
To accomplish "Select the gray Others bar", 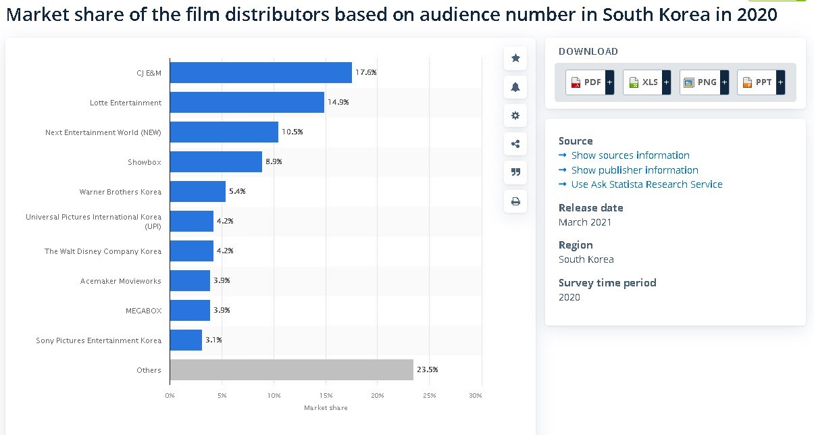I will tap(291, 370).
